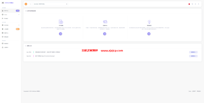Image resolution: width=204 pixels, height=103 pixels.
Task: Click the wallet icon on the middle card
Action: point(105,22)
